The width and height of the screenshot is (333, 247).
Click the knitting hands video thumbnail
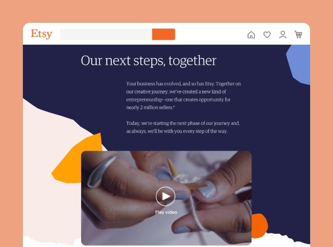166,198
